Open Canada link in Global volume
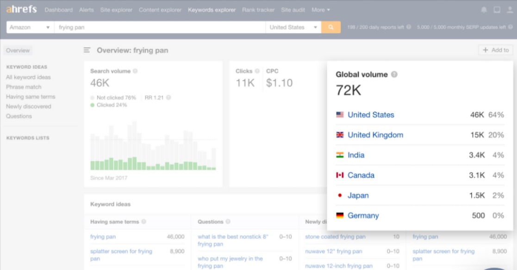Image resolution: width=517 pixels, height=270 pixels. 361,175
